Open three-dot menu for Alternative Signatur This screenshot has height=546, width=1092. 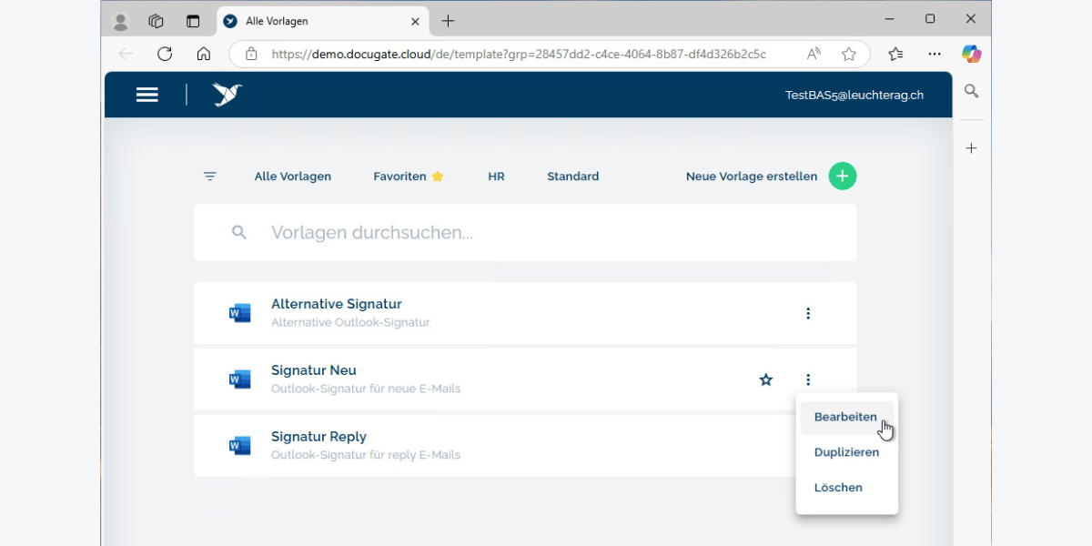808,313
